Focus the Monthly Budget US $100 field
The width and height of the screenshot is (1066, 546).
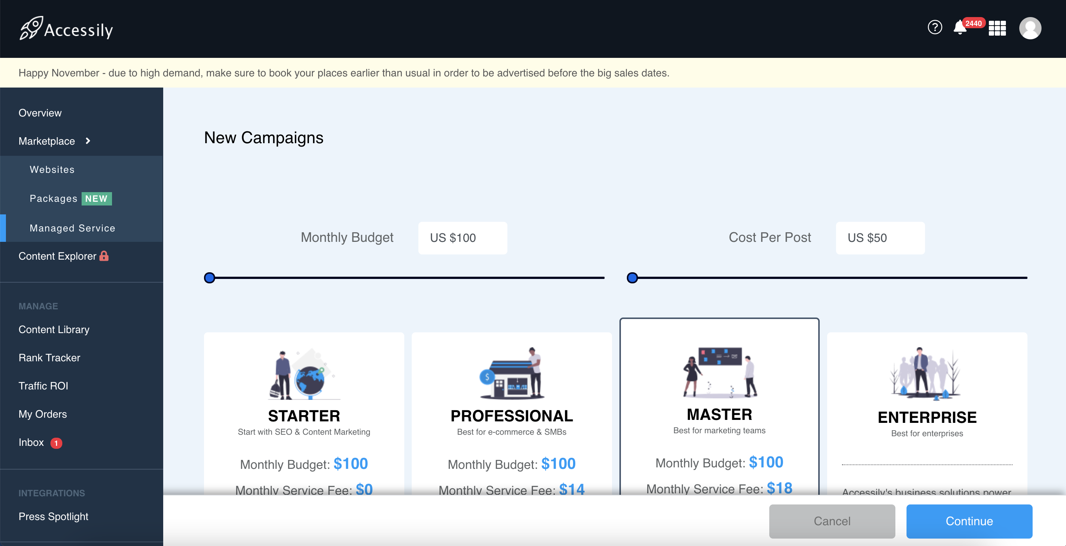coord(463,238)
